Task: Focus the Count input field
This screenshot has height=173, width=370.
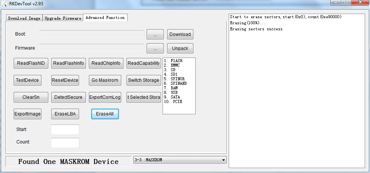Action: [65, 142]
